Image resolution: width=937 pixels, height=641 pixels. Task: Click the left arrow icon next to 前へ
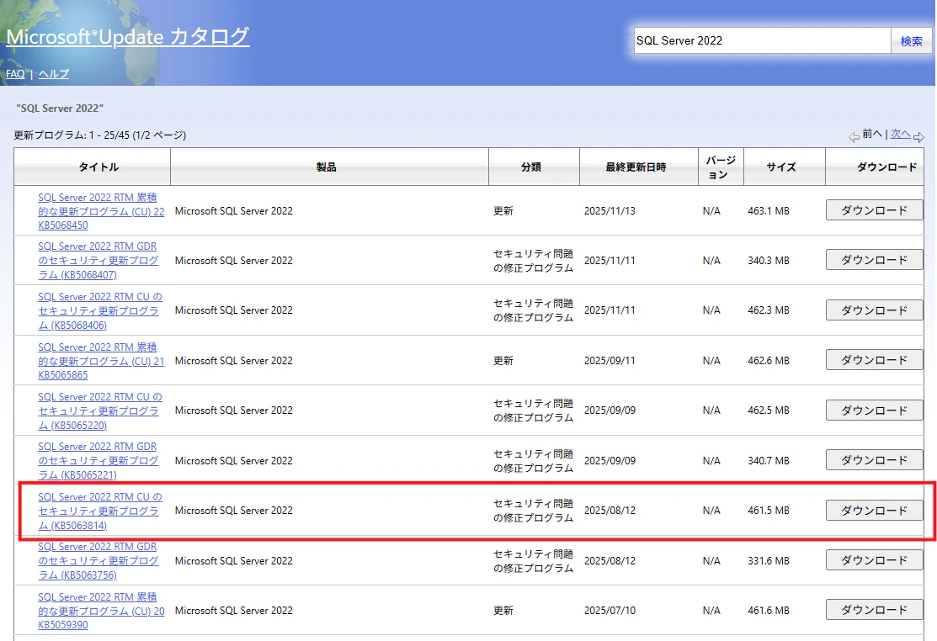pos(854,137)
